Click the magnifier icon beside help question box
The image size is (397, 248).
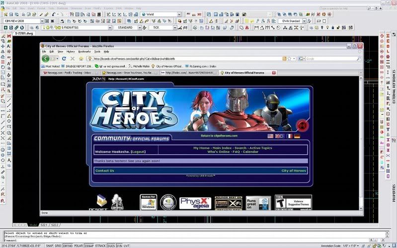click(369, 8)
